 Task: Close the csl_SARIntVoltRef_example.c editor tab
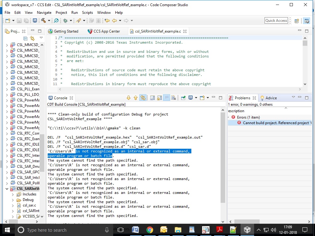click(185, 31)
